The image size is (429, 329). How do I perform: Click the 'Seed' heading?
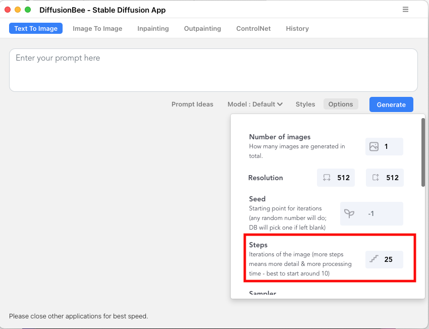pyautogui.click(x=257, y=199)
